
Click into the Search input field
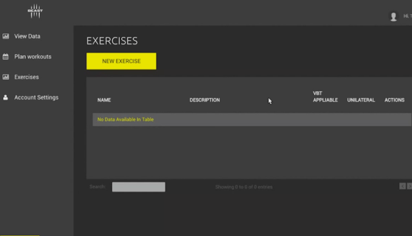(x=138, y=187)
